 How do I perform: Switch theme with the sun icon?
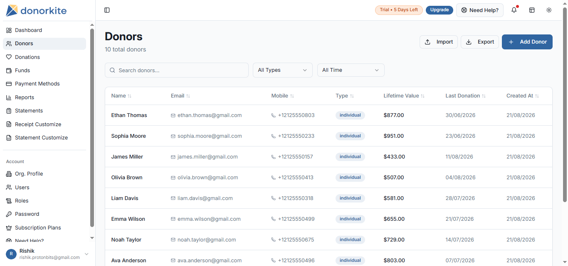click(x=549, y=10)
